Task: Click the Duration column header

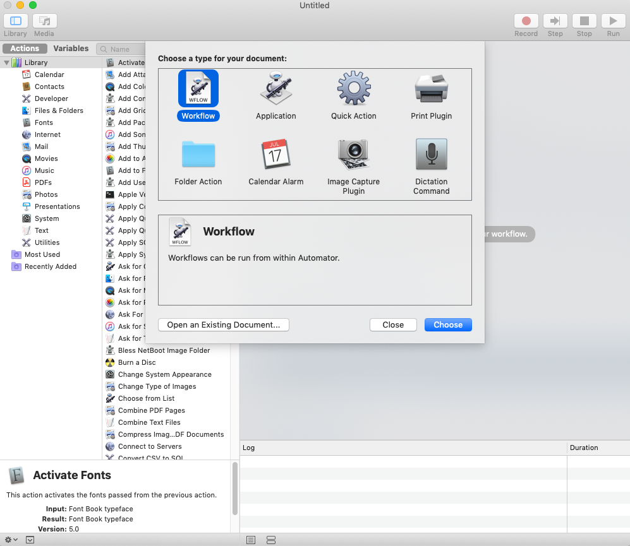Action: point(598,448)
